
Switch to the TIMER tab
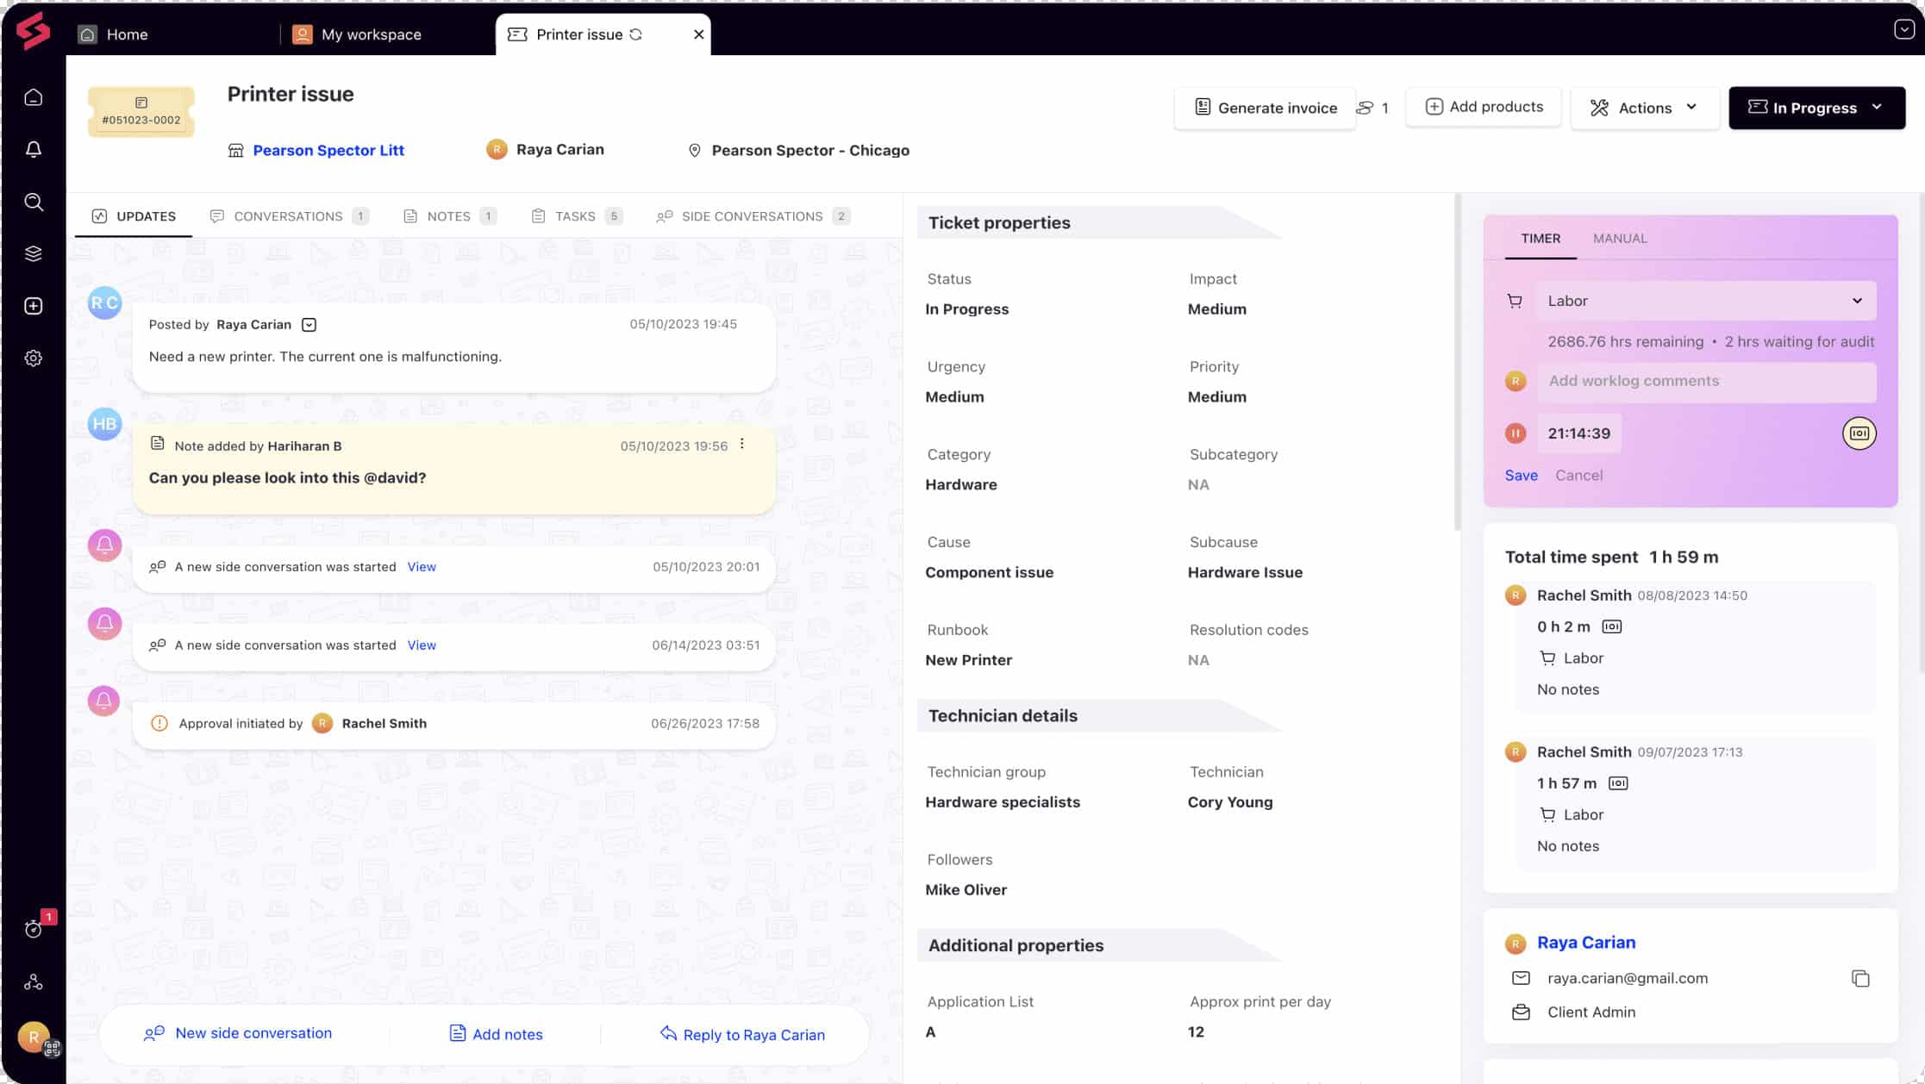pyautogui.click(x=1541, y=238)
